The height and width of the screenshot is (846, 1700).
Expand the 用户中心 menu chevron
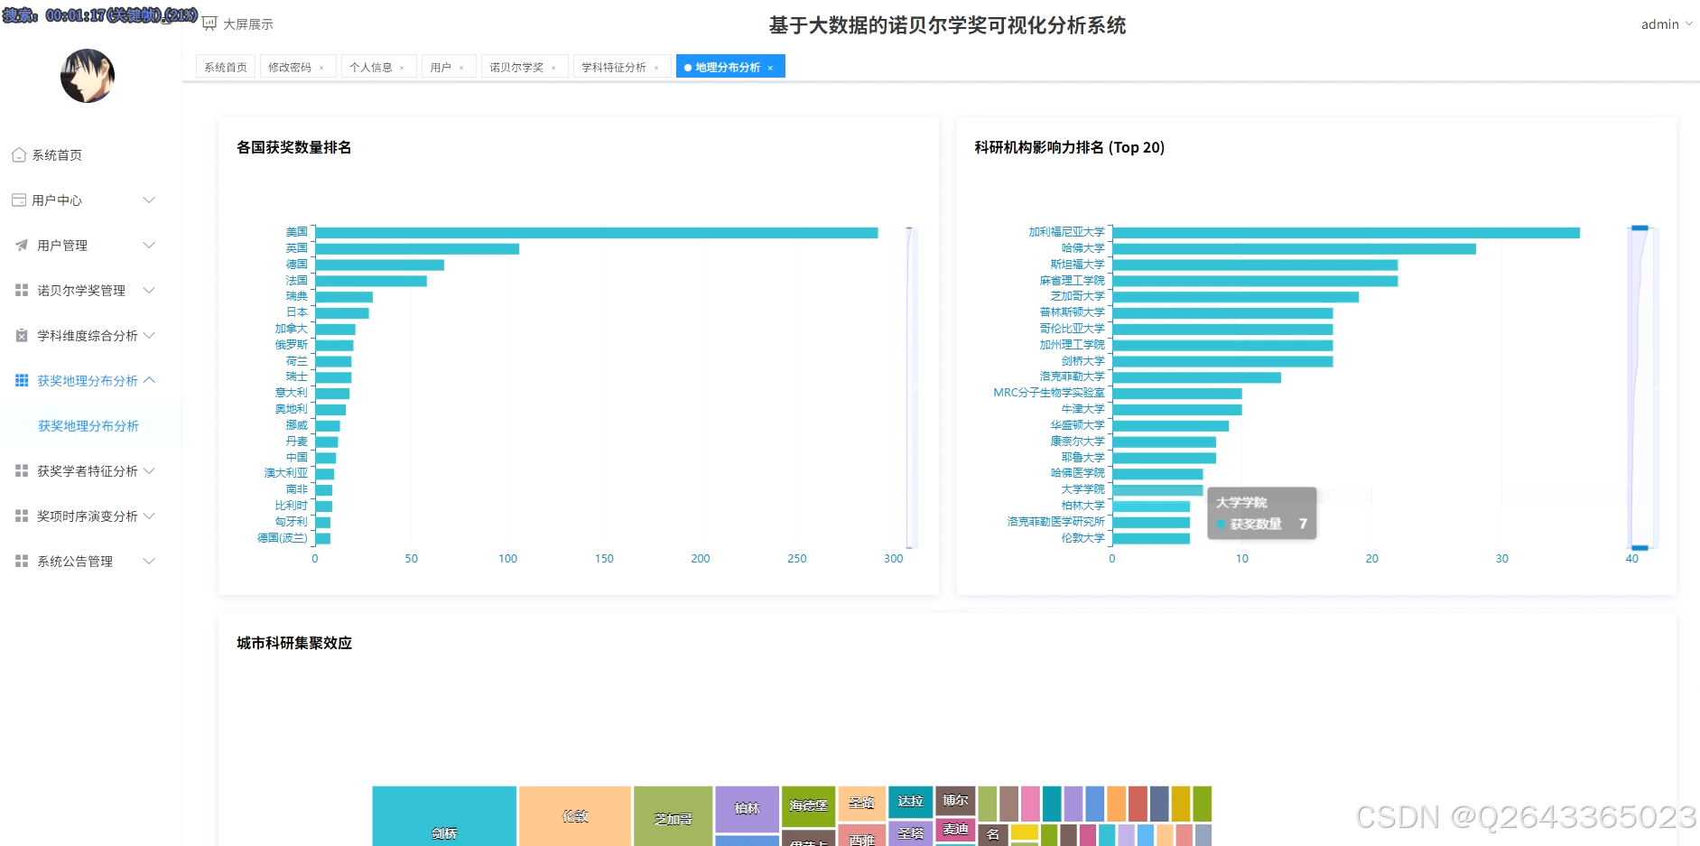(x=149, y=200)
